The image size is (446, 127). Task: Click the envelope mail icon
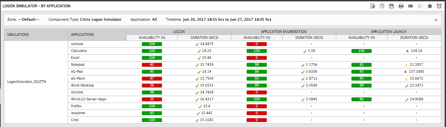[x=411, y=6]
